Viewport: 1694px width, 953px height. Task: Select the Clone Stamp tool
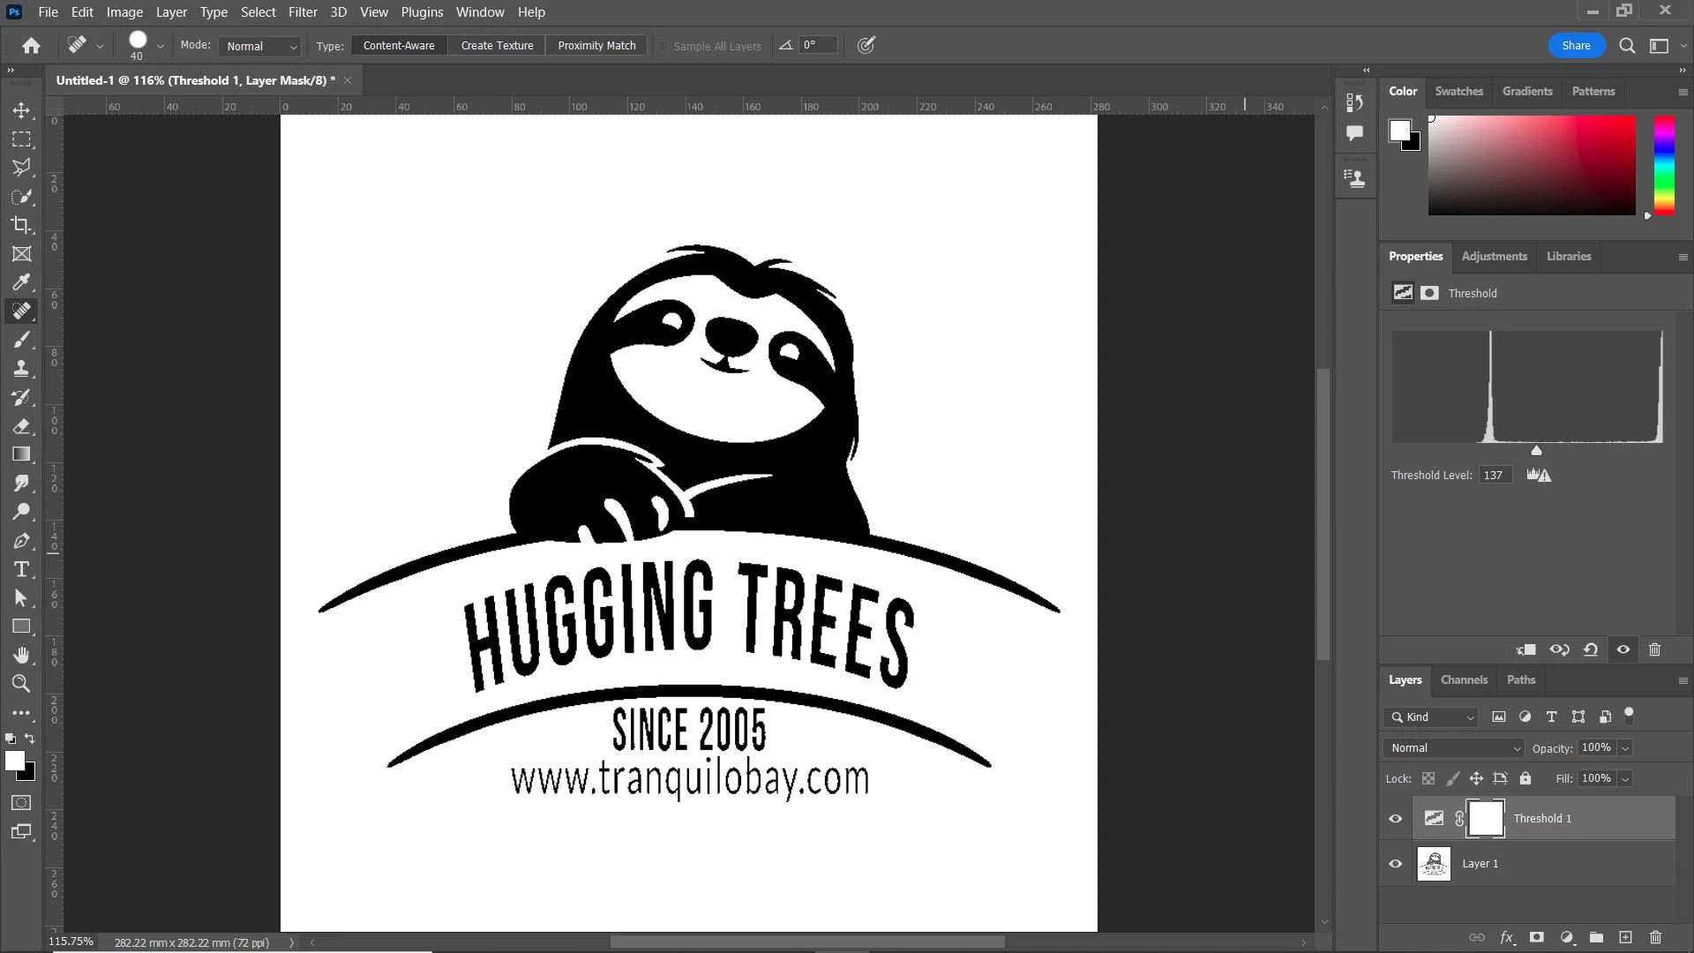(21, 368)
